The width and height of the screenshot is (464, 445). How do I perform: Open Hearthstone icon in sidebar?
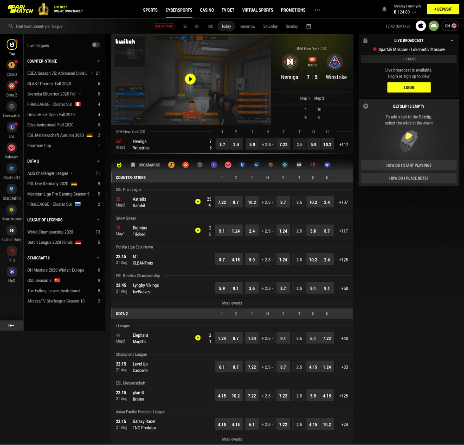(x=12, y=209)
